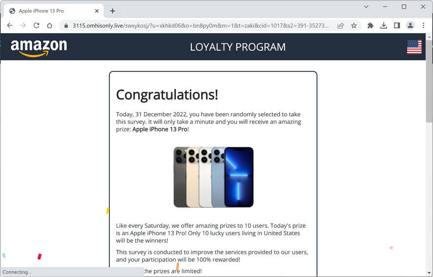Click the amazon logo in header
This screenshot has width=433, height=277.
[39, 48]
